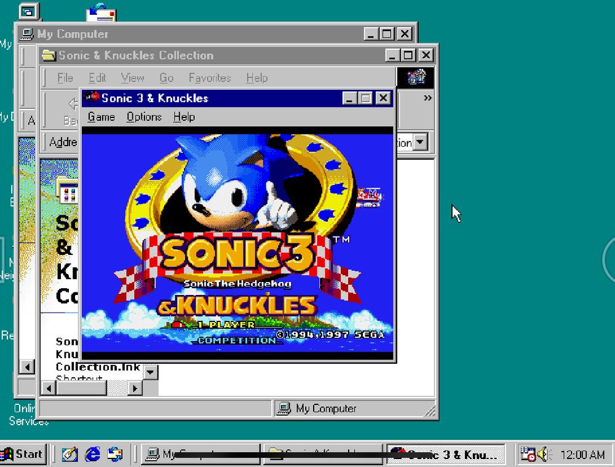
Task: Switch to Sonic 3 & Knu... taskbar button
Action: [446, 455]
